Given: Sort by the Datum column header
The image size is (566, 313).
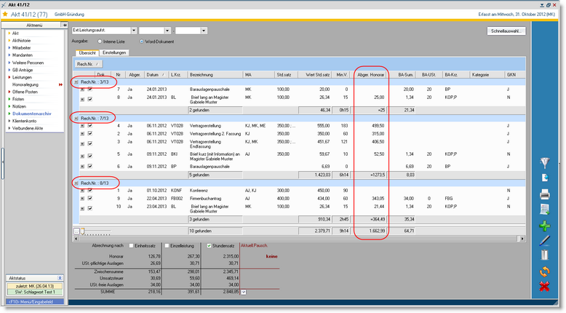Looking at the screenshot, I should (156, 75).
